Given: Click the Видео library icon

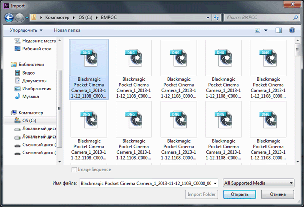Looking at the screenshot, I should point(17,73).
